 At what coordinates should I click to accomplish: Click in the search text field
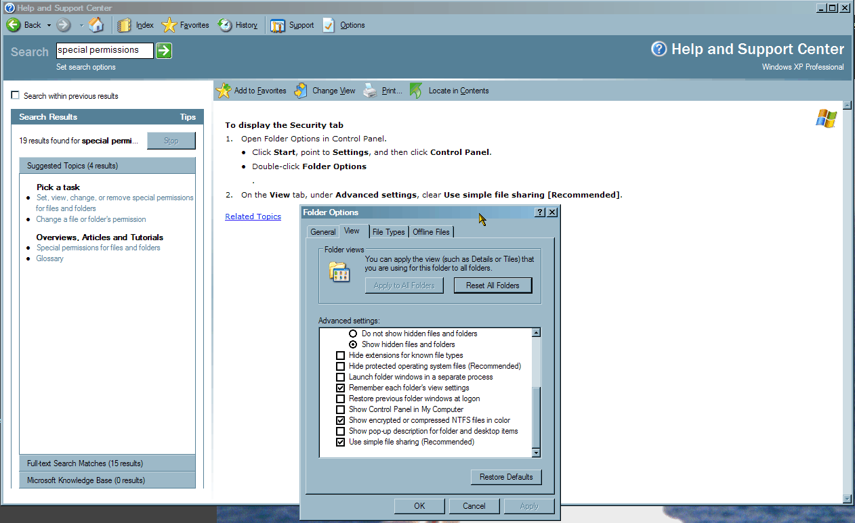pos(104,50)
